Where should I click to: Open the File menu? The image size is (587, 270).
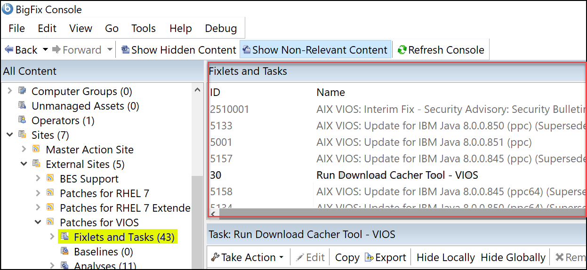click(16, 28)
